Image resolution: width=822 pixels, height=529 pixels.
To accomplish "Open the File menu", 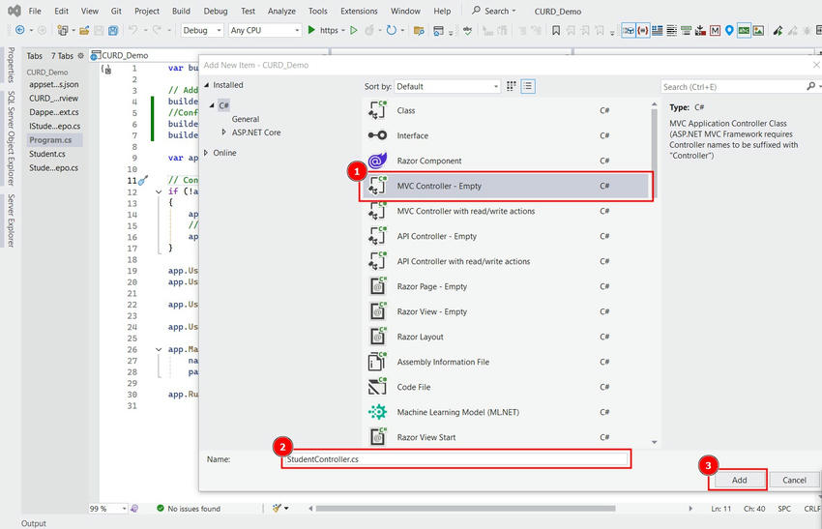I will 35,11.
